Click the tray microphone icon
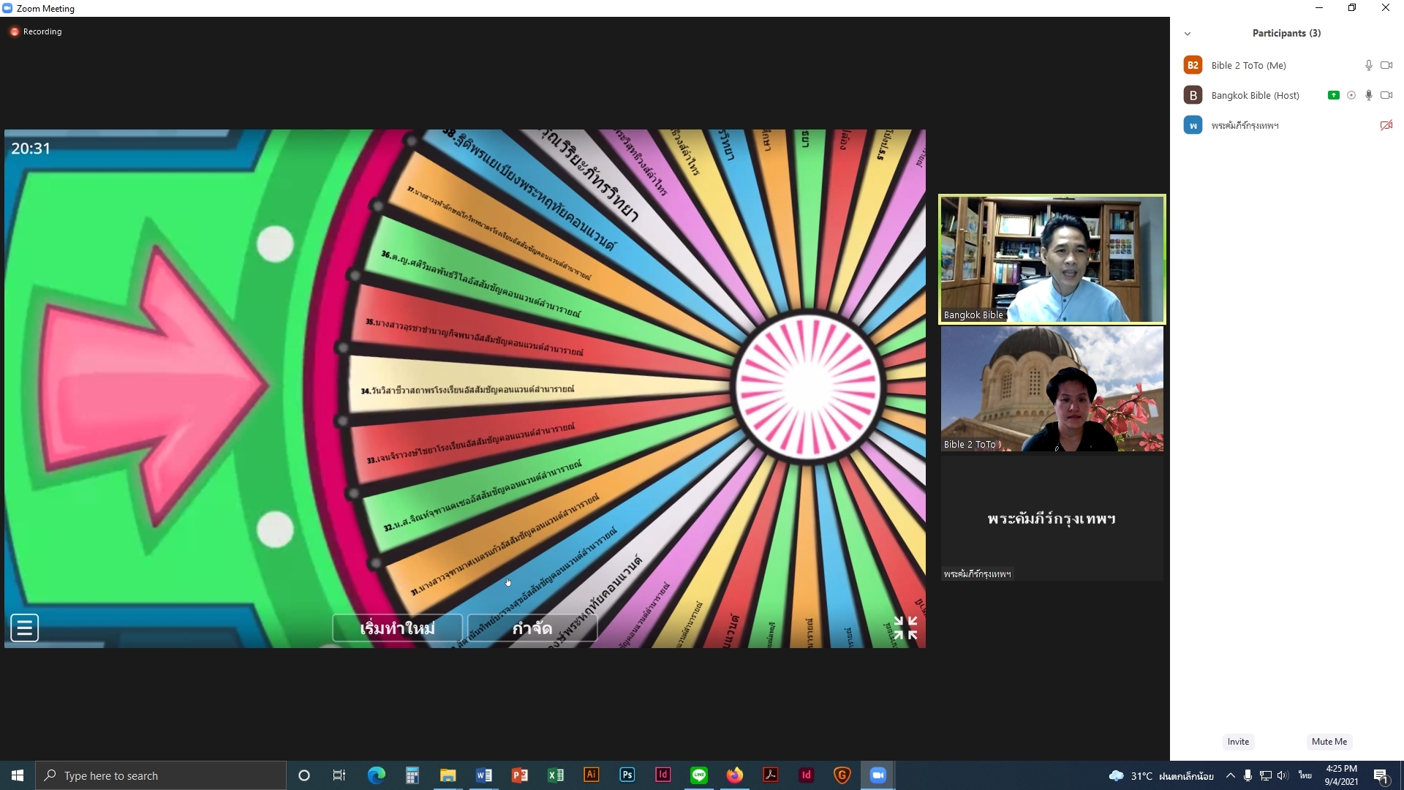1404x790 pixels. (1248, 775)
